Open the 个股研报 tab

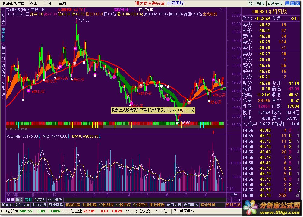pyautogui.click(x=106, y=205)
